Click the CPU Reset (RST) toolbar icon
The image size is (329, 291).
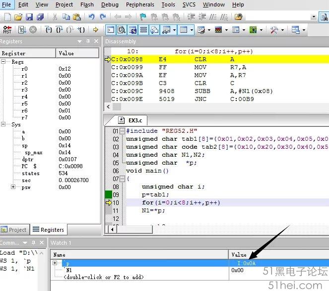point(7,30)
